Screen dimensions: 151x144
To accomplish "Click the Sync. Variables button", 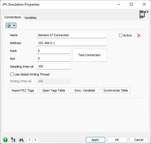I will coord(85,90).
